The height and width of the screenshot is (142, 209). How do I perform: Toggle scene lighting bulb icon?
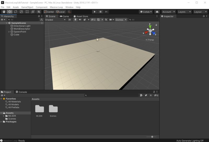[75, 20]
